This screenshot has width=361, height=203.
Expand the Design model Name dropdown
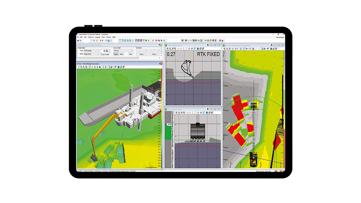(92, 54)
